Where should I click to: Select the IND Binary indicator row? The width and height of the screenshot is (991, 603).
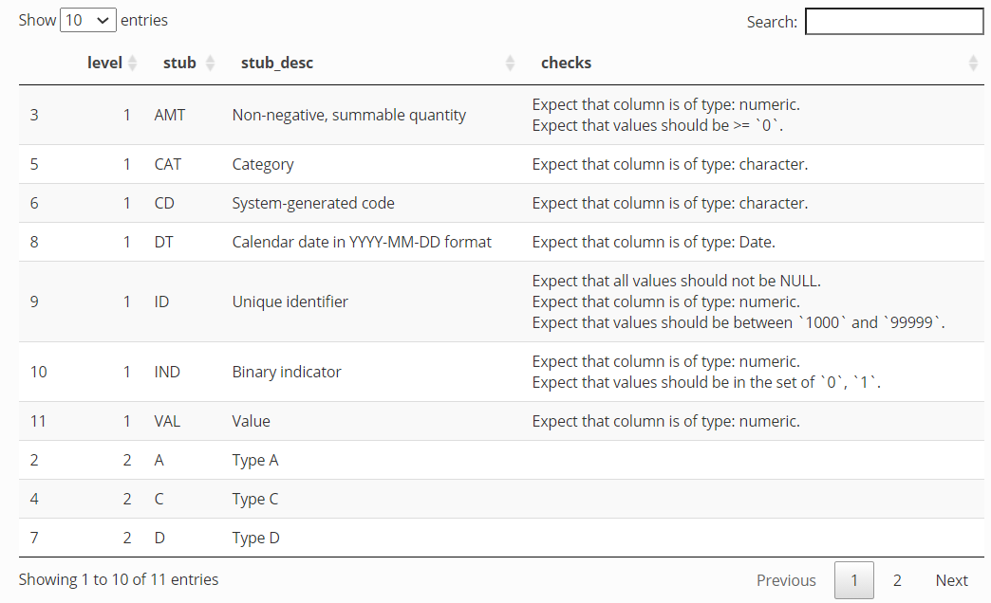click(x=501, y=372)
